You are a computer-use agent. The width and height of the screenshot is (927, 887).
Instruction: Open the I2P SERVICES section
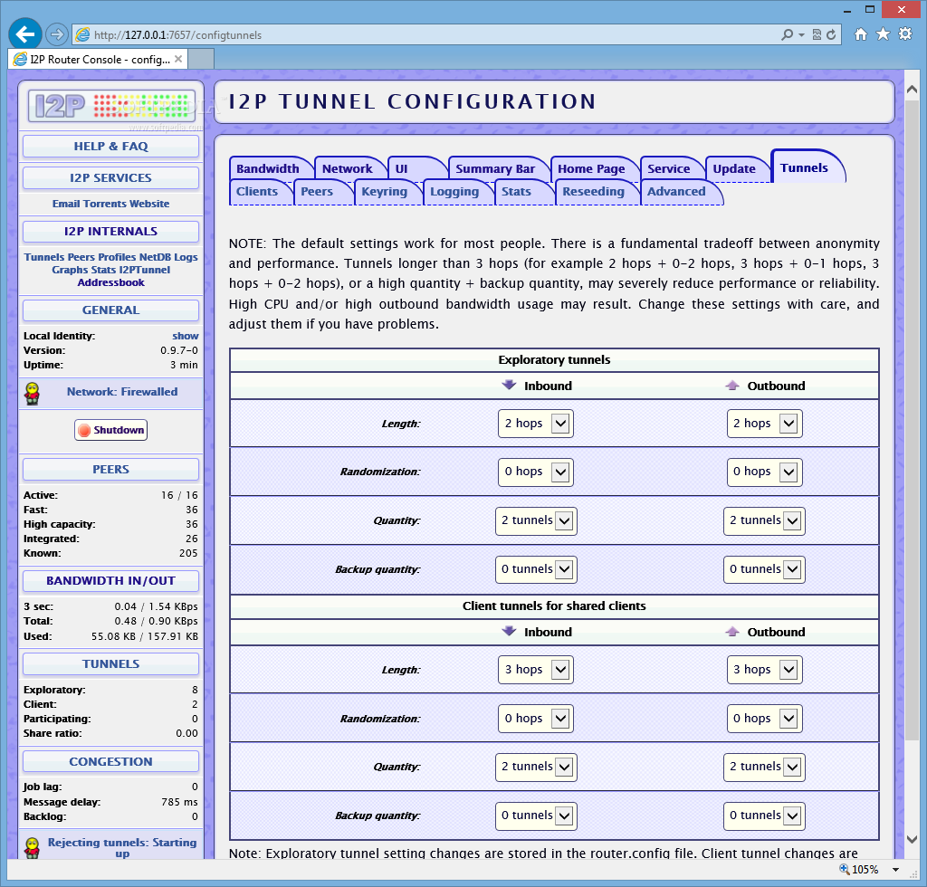pos(111,178)
